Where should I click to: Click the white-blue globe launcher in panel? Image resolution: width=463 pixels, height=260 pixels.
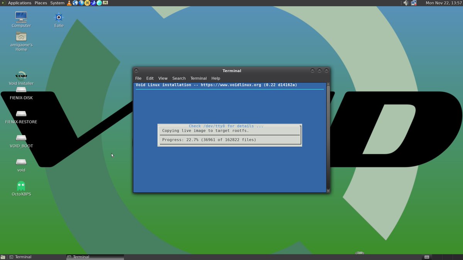(x=75, y=3)
